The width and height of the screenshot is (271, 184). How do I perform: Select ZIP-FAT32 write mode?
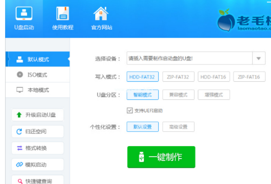(178, 77)
